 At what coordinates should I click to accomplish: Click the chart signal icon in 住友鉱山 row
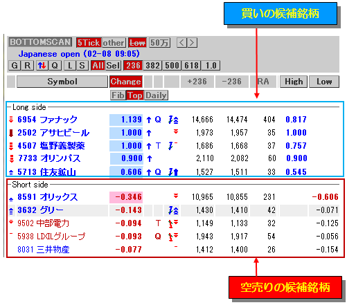pyautogui.click(x=173, y=172)
